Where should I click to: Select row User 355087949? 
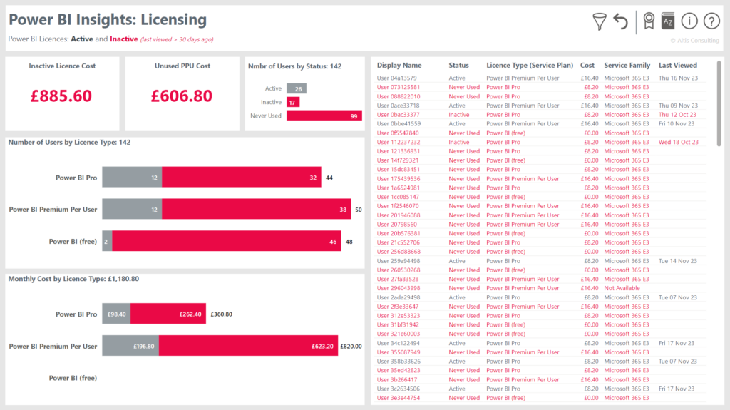click(541, 352)
